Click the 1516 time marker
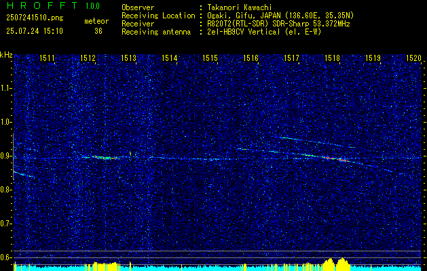The image size is (427, 271). point(250,58)
